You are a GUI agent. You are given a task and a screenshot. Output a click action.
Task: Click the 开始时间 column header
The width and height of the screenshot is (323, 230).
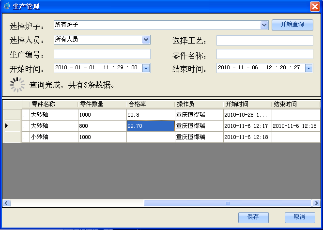point(247,104)
